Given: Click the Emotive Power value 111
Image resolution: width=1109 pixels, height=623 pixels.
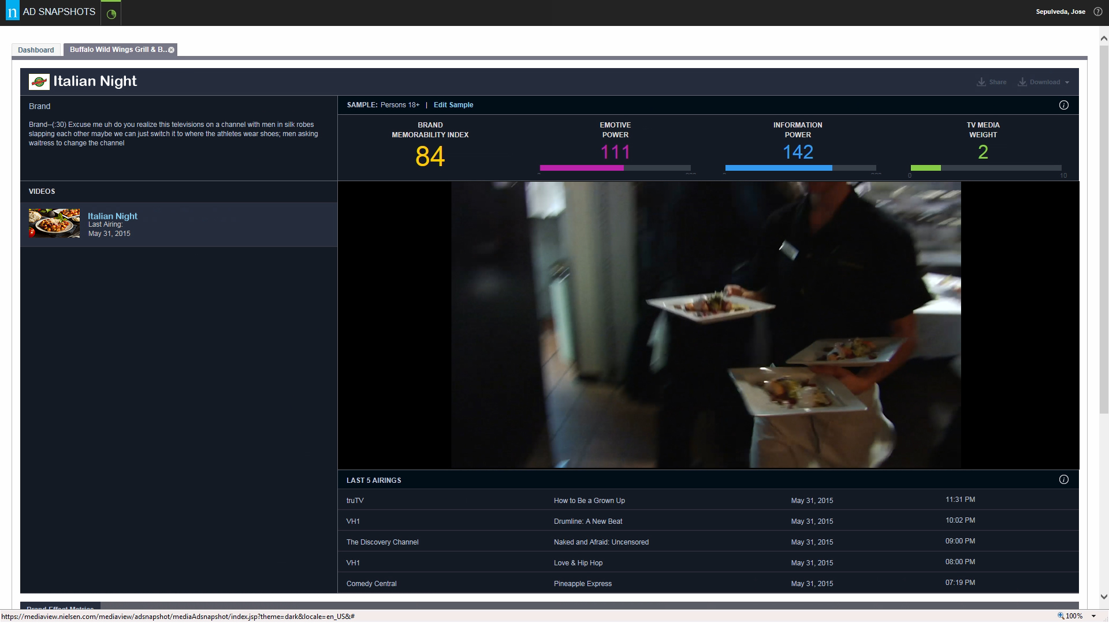Looking at the screenshot, I should pyautogui.click(x=615, y=152).
